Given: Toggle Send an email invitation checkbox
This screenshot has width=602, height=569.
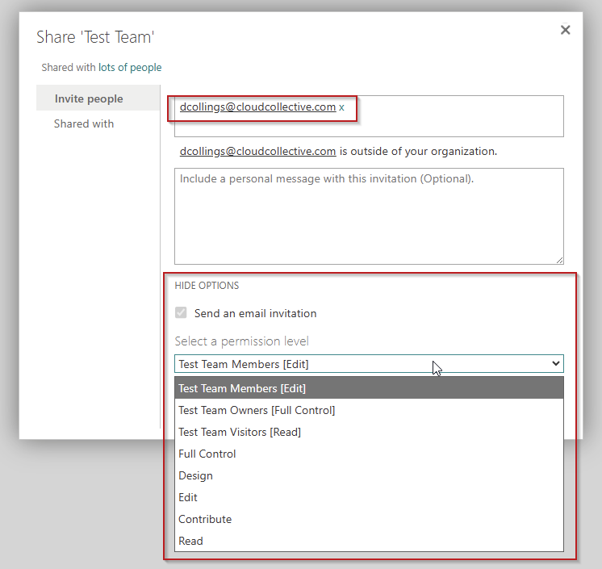Looking at the screenshot, I should point(181,313).
